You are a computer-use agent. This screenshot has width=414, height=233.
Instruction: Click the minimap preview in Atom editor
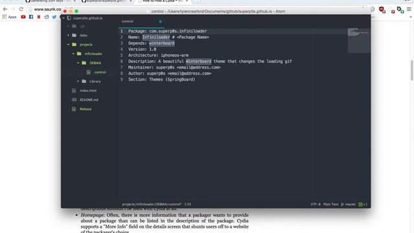point(358,40)
